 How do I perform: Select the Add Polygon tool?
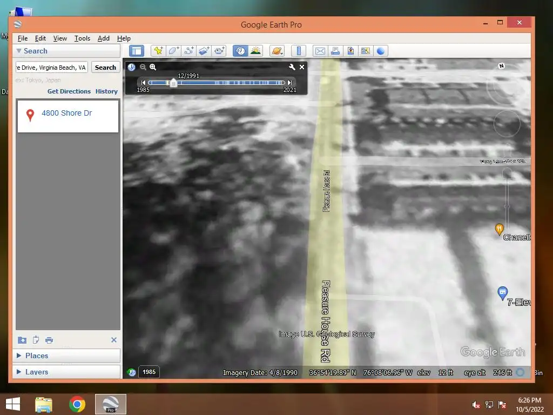pos(173,51)
